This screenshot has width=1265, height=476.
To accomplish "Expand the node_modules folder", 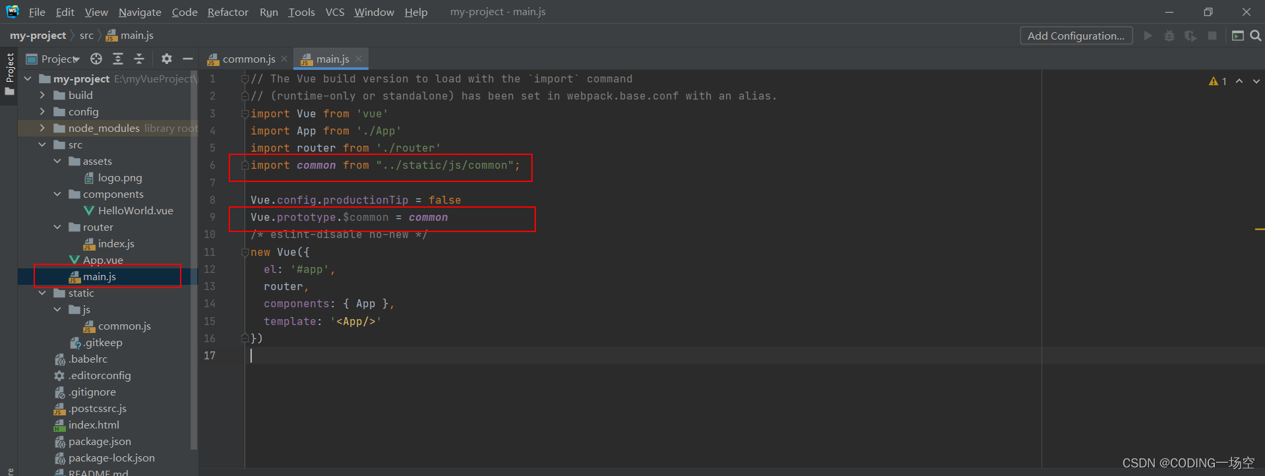I will 42,128.
